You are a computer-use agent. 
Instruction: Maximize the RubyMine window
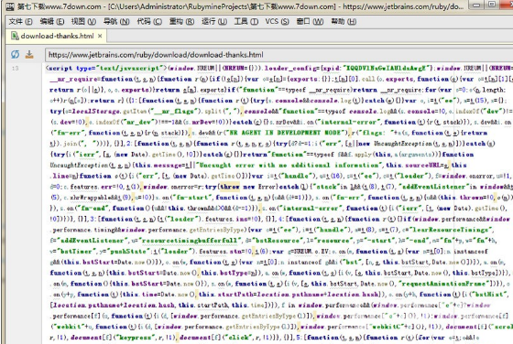click(x=491, y=5)
